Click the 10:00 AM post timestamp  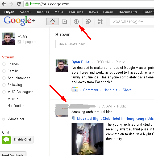point(103,62)
